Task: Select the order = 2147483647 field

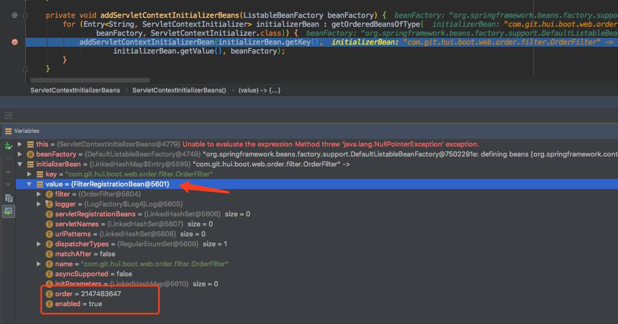Action: [88, 294]
